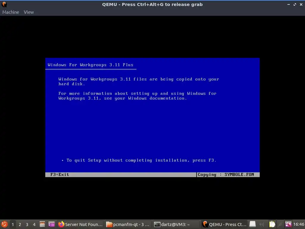Click the 'Copying : SYMBOLE.FON' status text
Image resolution: width=305 pixels, height=229 pixels.
tap(226, 174)
